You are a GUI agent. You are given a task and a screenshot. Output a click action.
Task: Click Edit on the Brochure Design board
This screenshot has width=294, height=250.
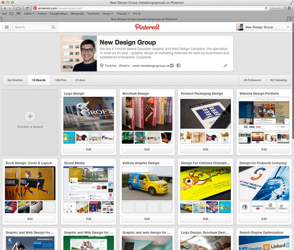(147, 149)
